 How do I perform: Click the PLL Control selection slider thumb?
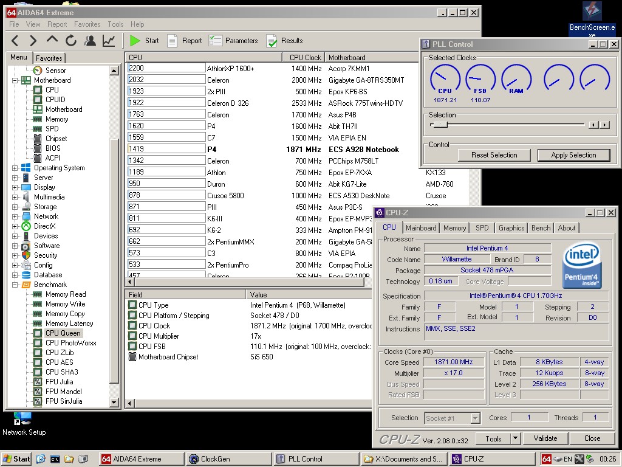(440, 125)
